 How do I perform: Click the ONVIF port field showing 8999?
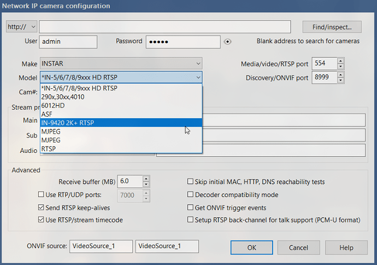coord(325,77)
